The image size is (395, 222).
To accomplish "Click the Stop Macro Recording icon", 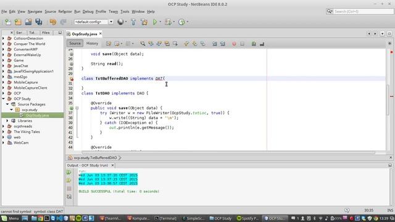I will coord(243,44).
